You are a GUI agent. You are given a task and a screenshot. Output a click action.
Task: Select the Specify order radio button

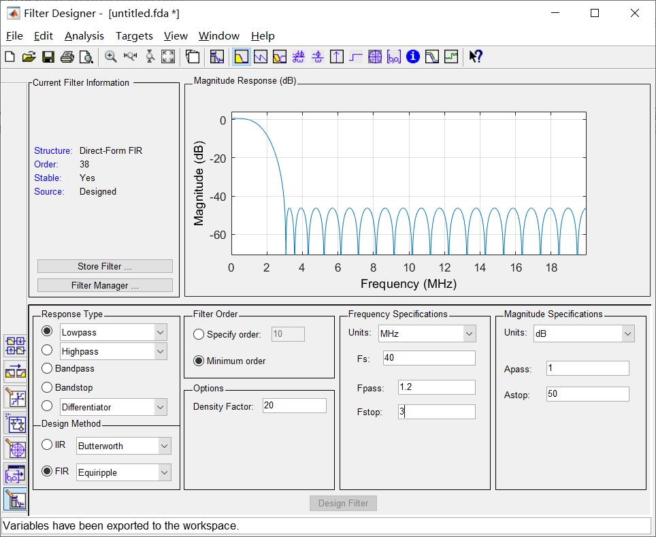point(199,334)
